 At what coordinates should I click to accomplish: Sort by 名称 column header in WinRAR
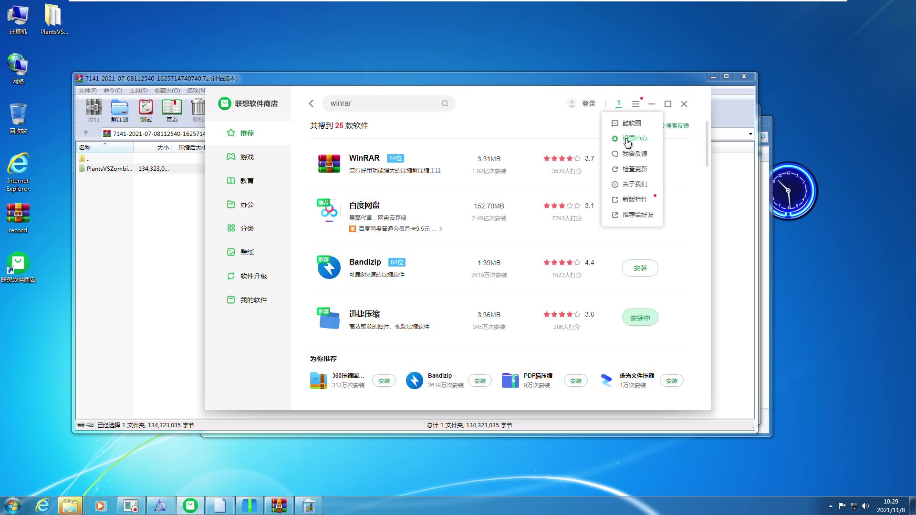pyautogui.click(x=105, y=148)
